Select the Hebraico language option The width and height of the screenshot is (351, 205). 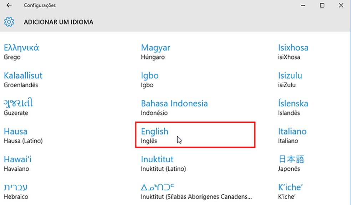[x=16, y=191]
